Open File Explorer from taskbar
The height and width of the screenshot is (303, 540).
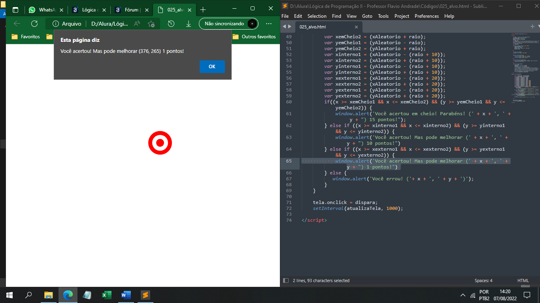[48, 295]
